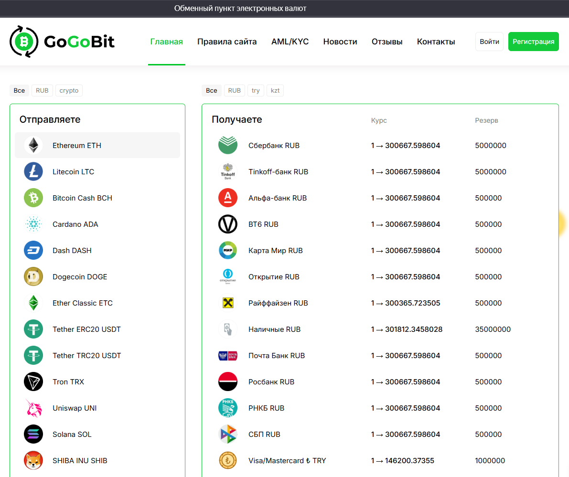Filter receive list by try

[256, 90]
